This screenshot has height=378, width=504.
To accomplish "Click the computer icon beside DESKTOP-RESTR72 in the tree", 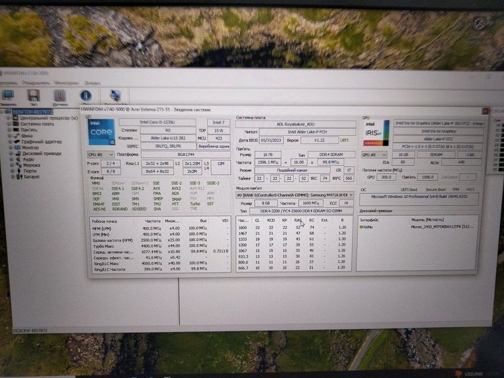I will 9,112.
